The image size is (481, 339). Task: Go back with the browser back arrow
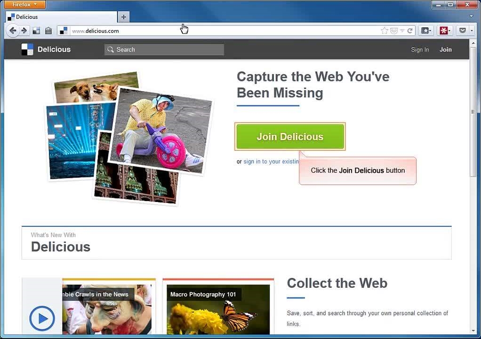[13, 31]
